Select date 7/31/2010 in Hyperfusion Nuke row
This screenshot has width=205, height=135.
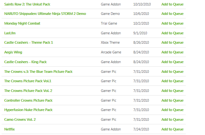tap(141, 110)
